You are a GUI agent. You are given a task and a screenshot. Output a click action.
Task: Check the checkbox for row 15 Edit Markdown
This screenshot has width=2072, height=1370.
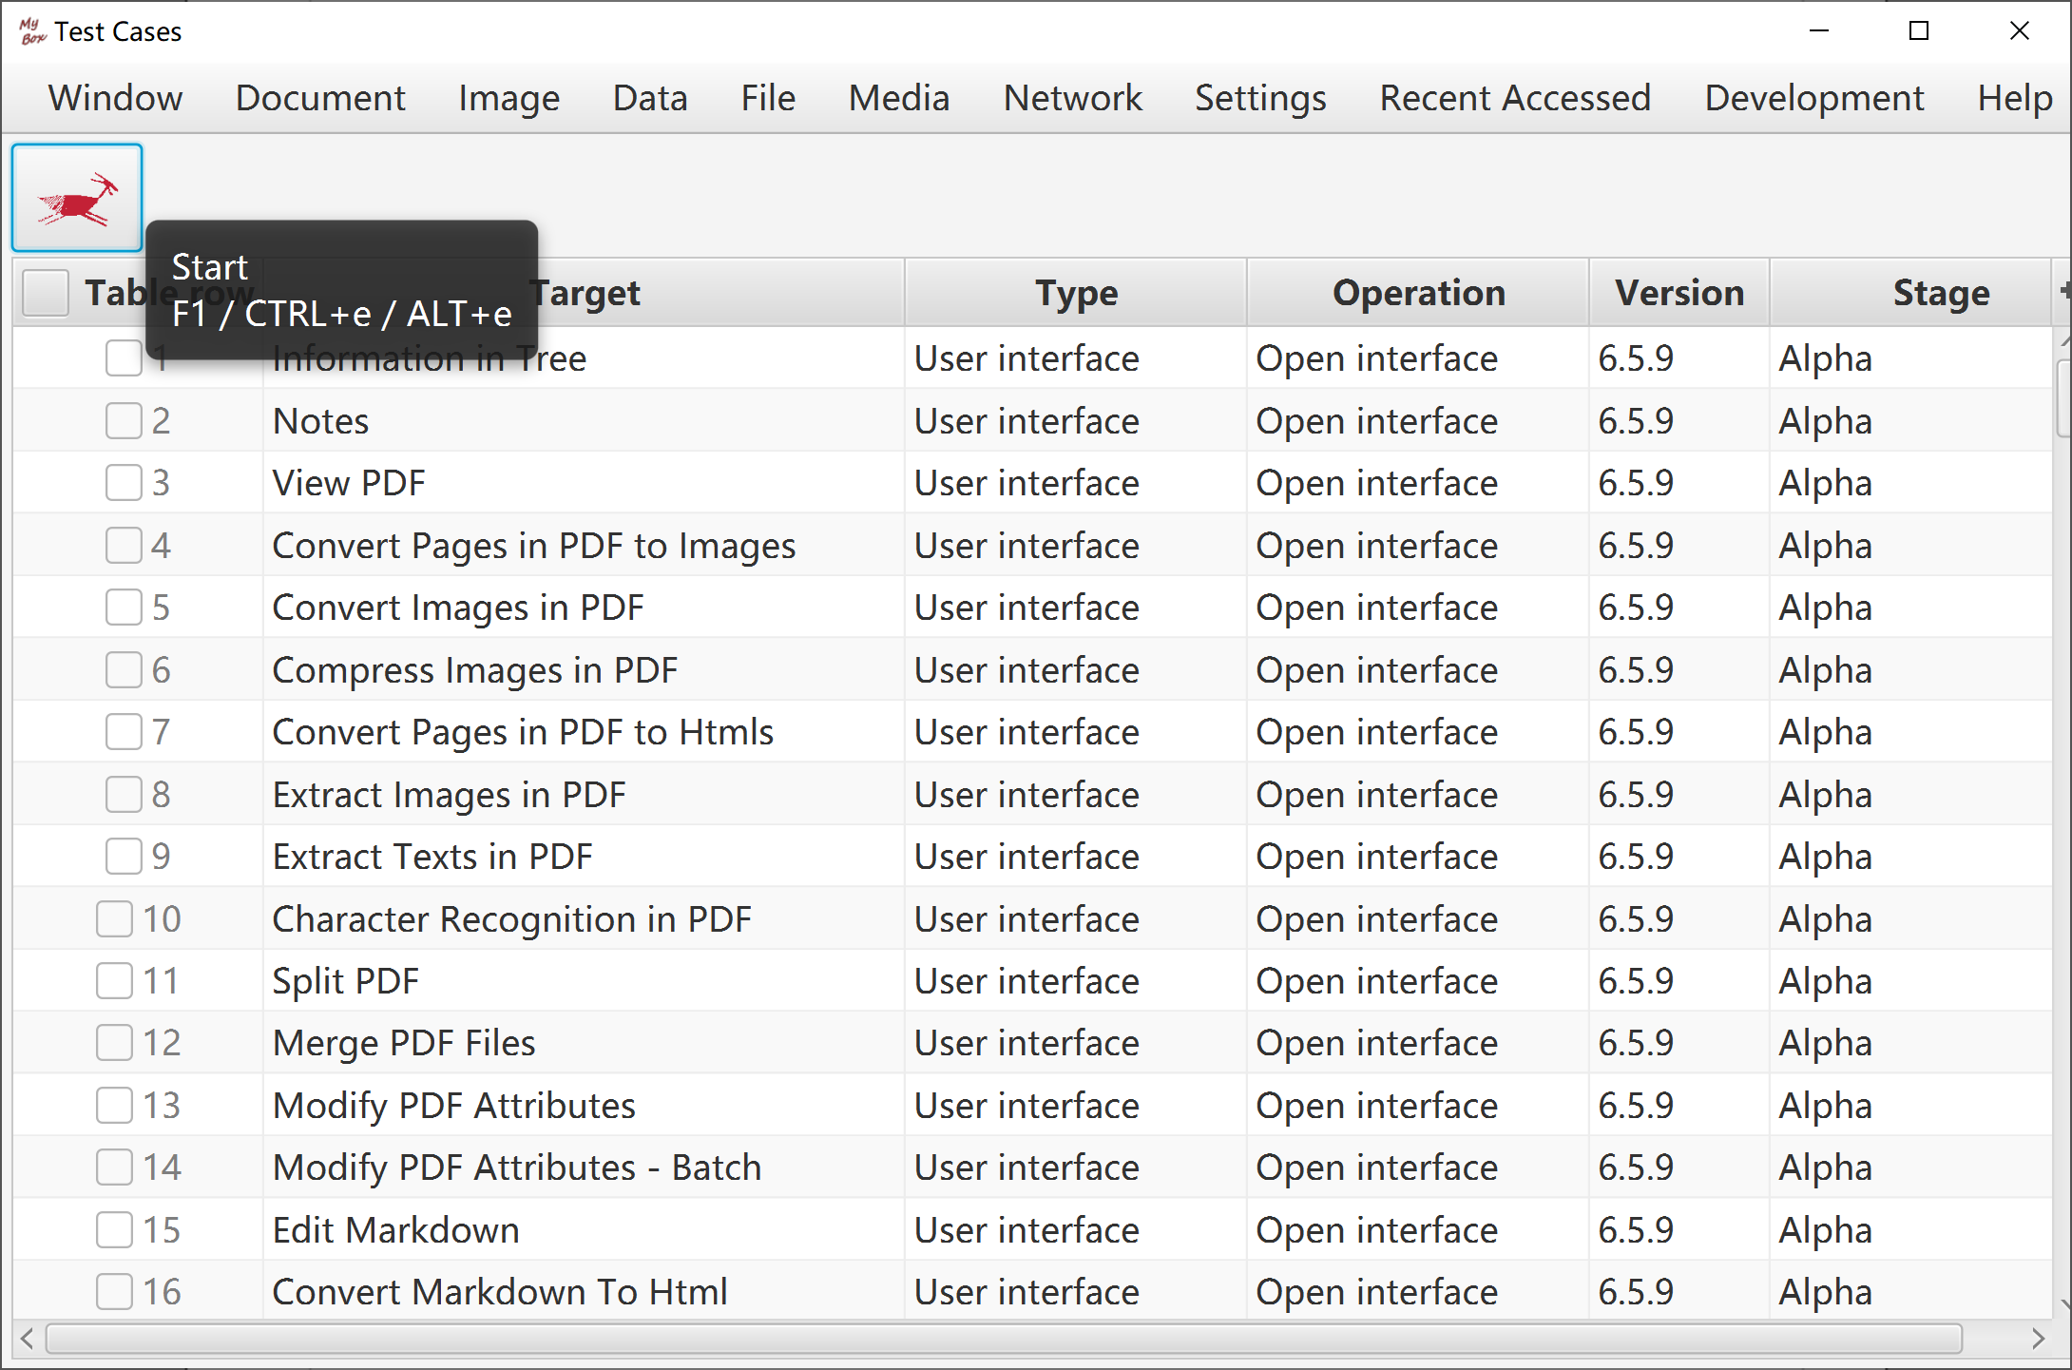coord(114,1230)
